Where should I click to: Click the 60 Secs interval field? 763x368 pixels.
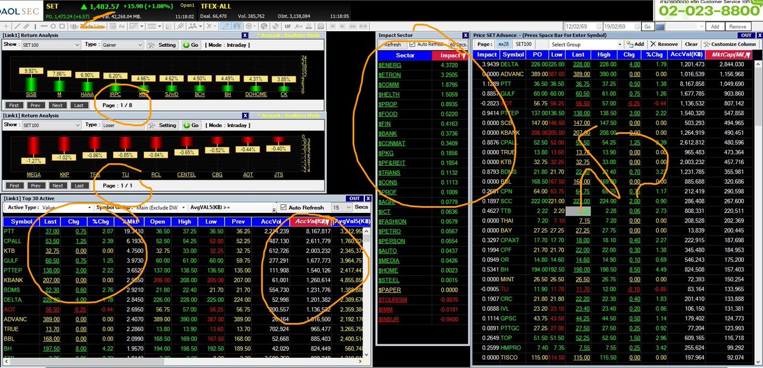(457, 44)
